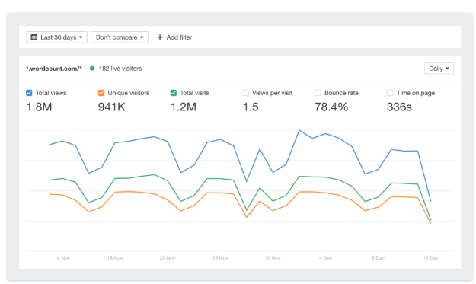
Task: Click caret arrow on Don't compare
Action: click(x=142, y=37)
